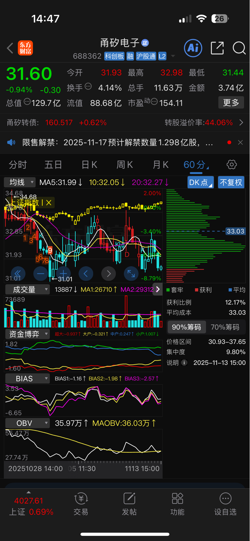The image size is (250, 541).
Task: Expand volume MA values arrow
Action: [x=158, y=289]
